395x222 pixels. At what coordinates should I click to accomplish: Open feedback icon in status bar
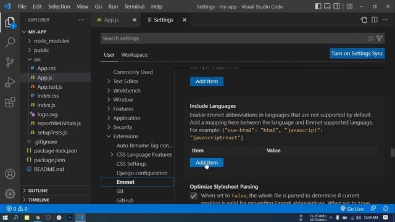click(x=373, y=208)
